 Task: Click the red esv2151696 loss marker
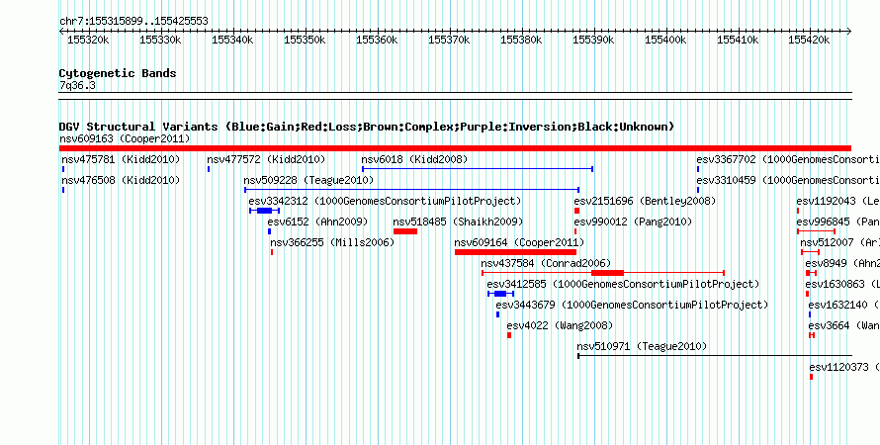point(576,211)
